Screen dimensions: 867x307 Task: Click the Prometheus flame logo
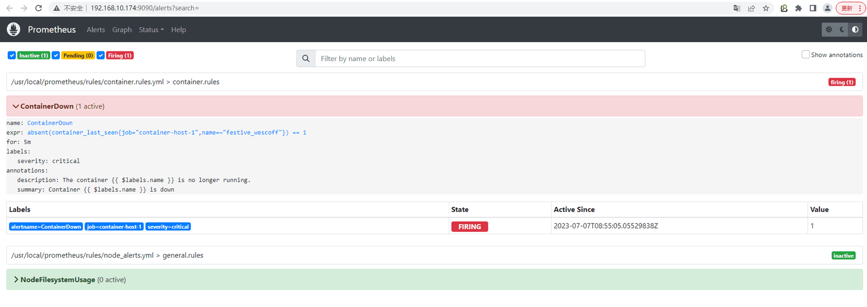[x=14, y=29]
